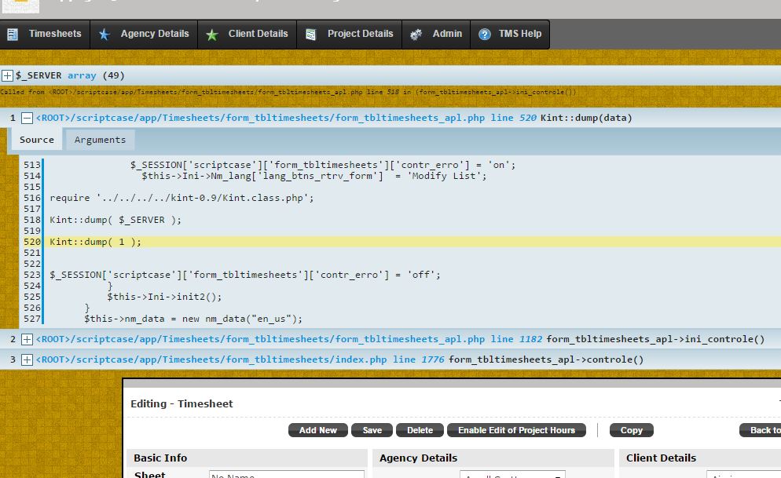
Task: Select the Source tab
Action: pyautogui.click(x=37, y=140)
